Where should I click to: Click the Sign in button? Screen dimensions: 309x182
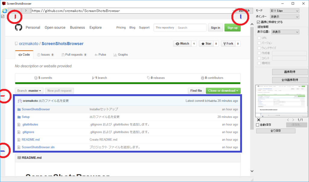(x=215, y=28)
